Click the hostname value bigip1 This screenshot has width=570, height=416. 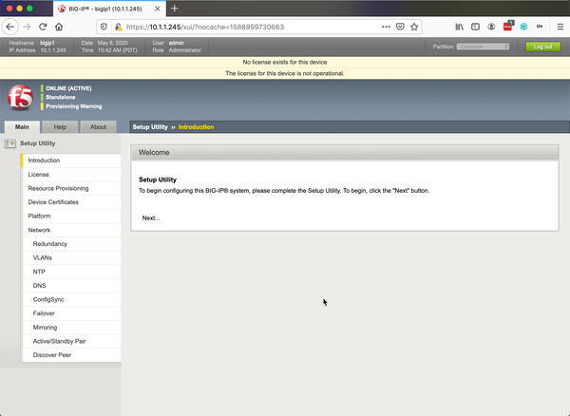coord(47,43)
